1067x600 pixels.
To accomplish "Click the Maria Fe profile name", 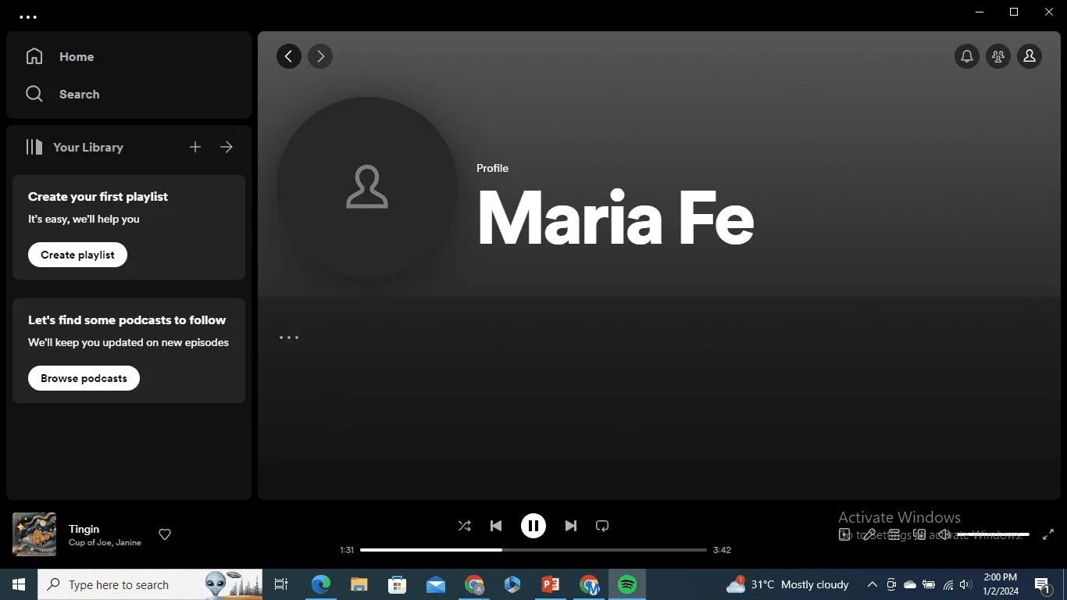I will [x=616, y=218].
